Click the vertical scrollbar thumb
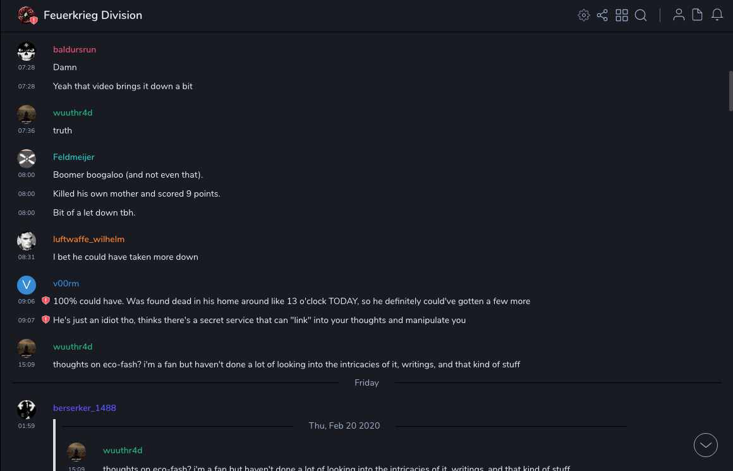The height and width of the screenshot is (471, 733). click(x=730, y=90)
